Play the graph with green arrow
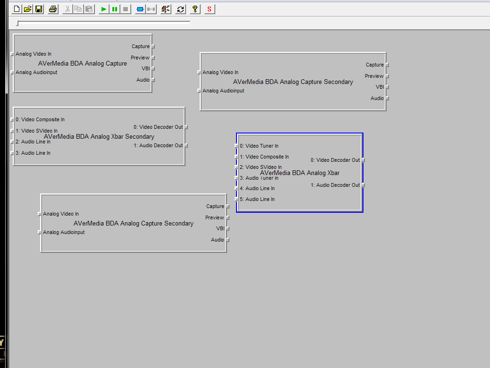Viewport: 490px width, 368px height. tap(103, 9)
